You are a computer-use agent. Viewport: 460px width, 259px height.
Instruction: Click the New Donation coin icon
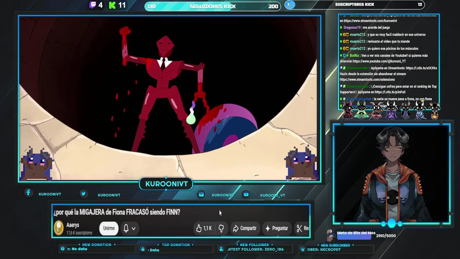[63, 249]
